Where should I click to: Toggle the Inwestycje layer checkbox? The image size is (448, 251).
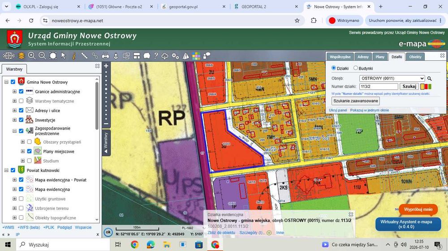point(21,120)
